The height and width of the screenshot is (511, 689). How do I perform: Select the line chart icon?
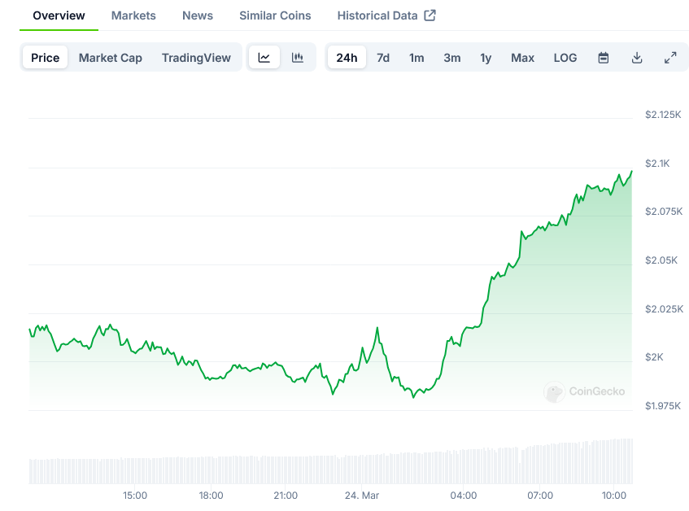264,57
